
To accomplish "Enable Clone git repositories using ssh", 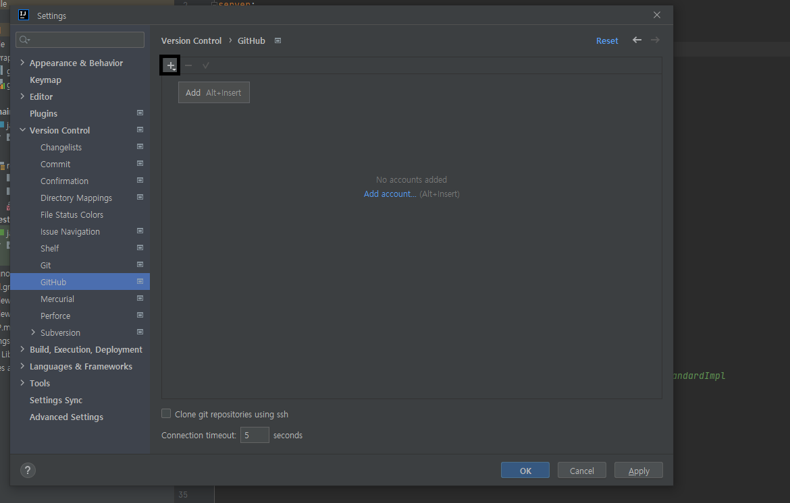I will click(x=165, y=413).
